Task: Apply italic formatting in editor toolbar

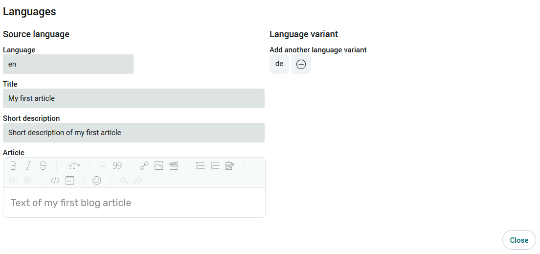Action: coord(28,166)
